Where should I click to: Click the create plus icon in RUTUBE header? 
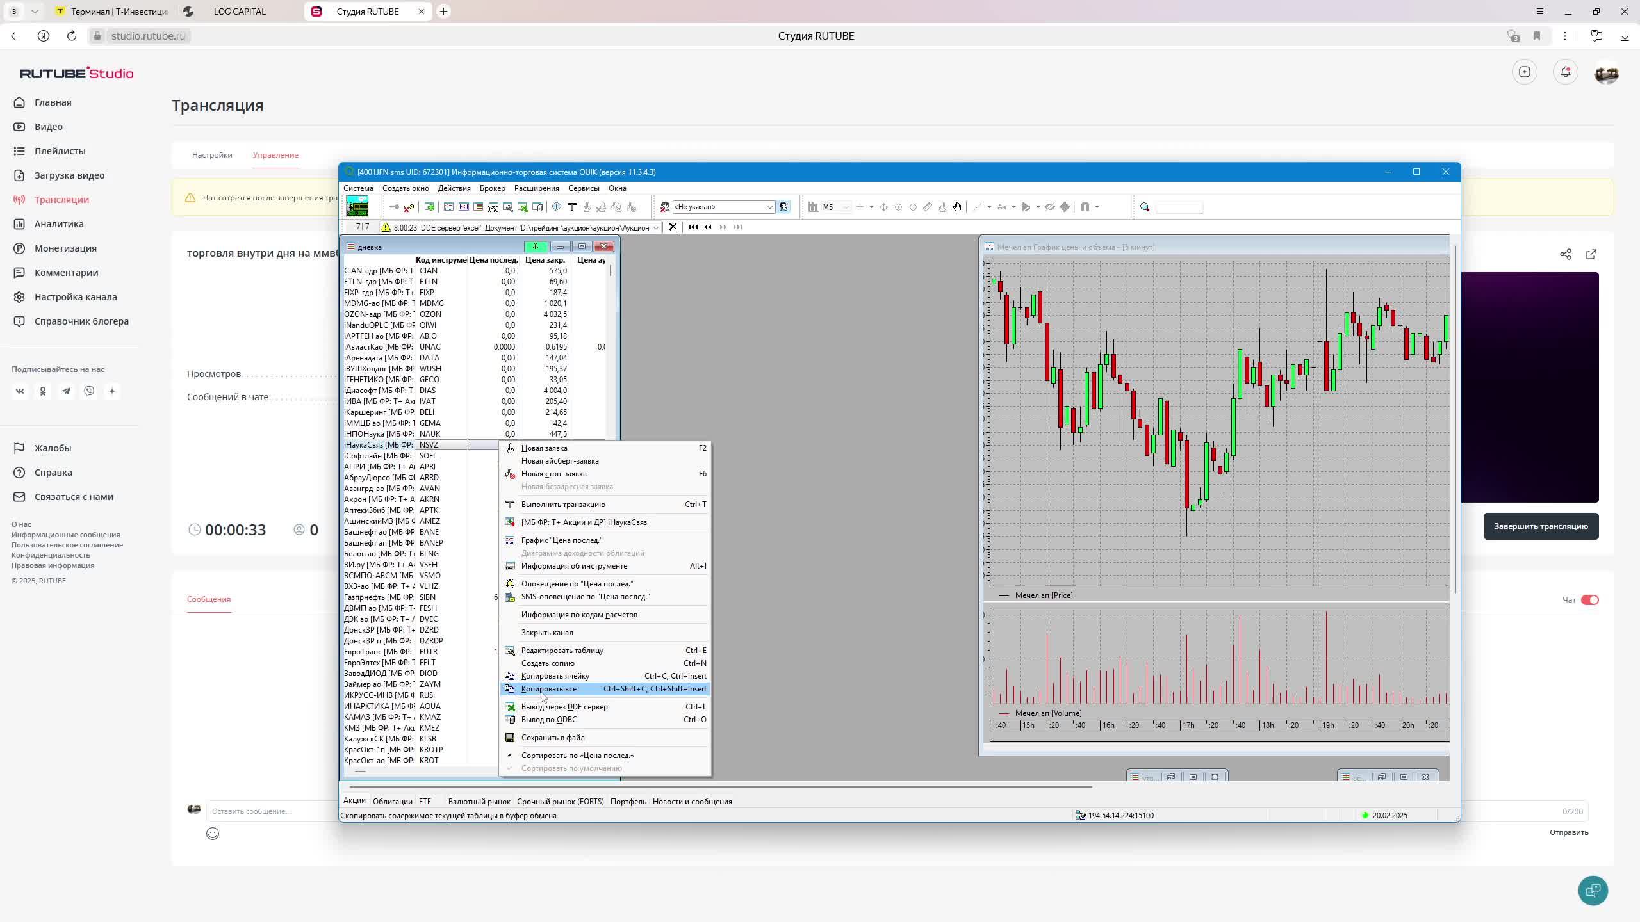click(1525, 72)
